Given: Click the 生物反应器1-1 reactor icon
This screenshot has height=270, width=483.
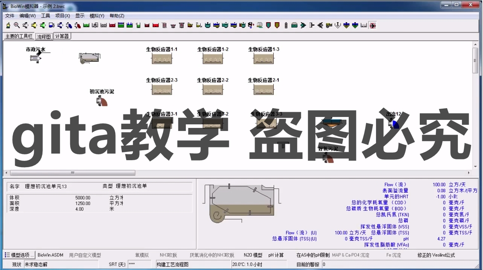Looking at the screenshot, I should point(162,58).
